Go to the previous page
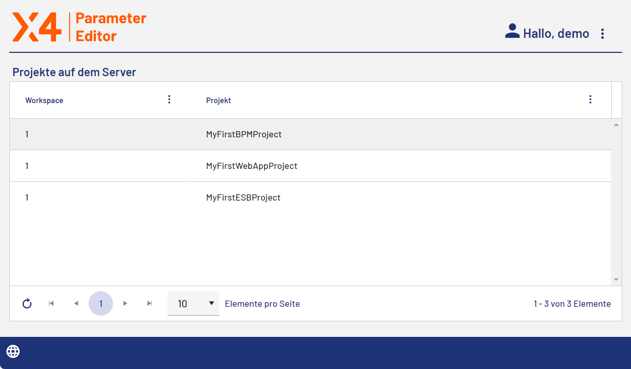Viewport: 631px width, 369px height. (76, 304)
